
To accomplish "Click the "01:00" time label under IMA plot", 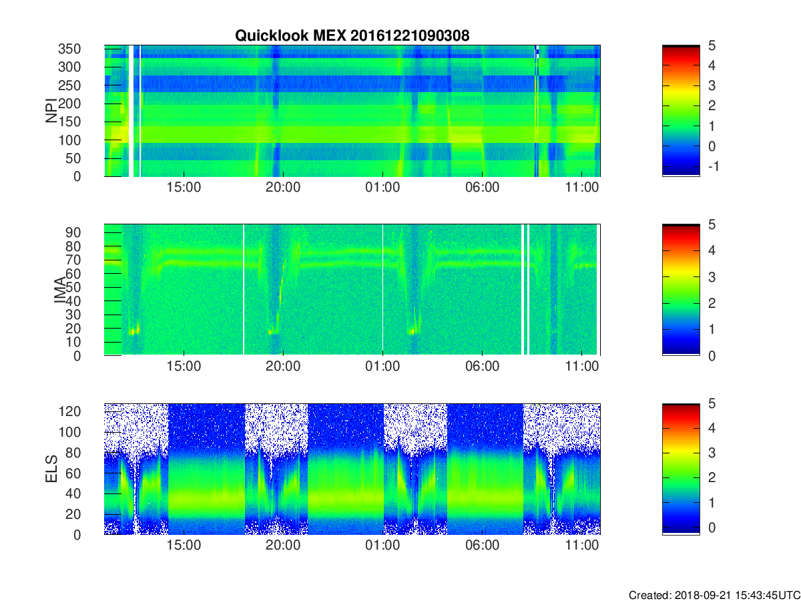I will point(382,367).
